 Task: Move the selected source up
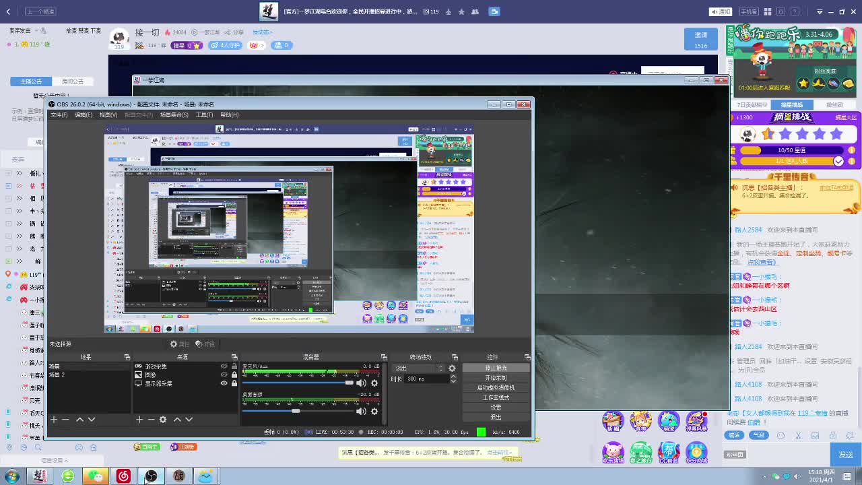coord(177,419)
